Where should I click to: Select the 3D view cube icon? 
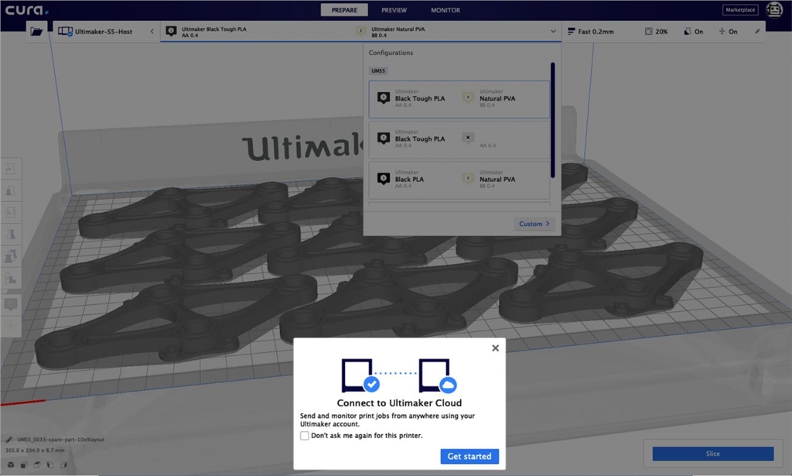click(11, 464)
